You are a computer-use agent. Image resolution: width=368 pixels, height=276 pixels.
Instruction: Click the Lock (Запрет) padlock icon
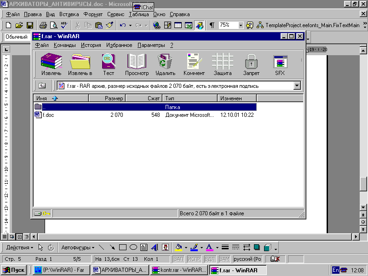pyautogui.click(x=251, y=64)
